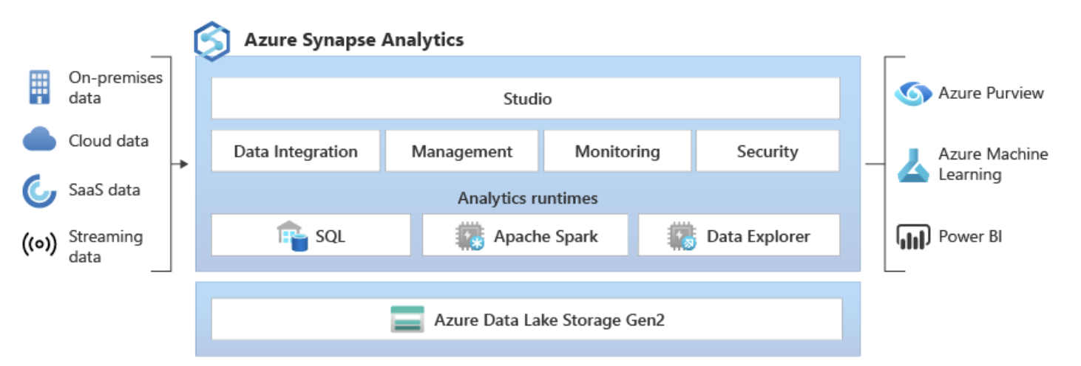The image size is (1081, 366).
Task: Click the Azure Machine Learning flask icon
Action: (x=912, y=165)
